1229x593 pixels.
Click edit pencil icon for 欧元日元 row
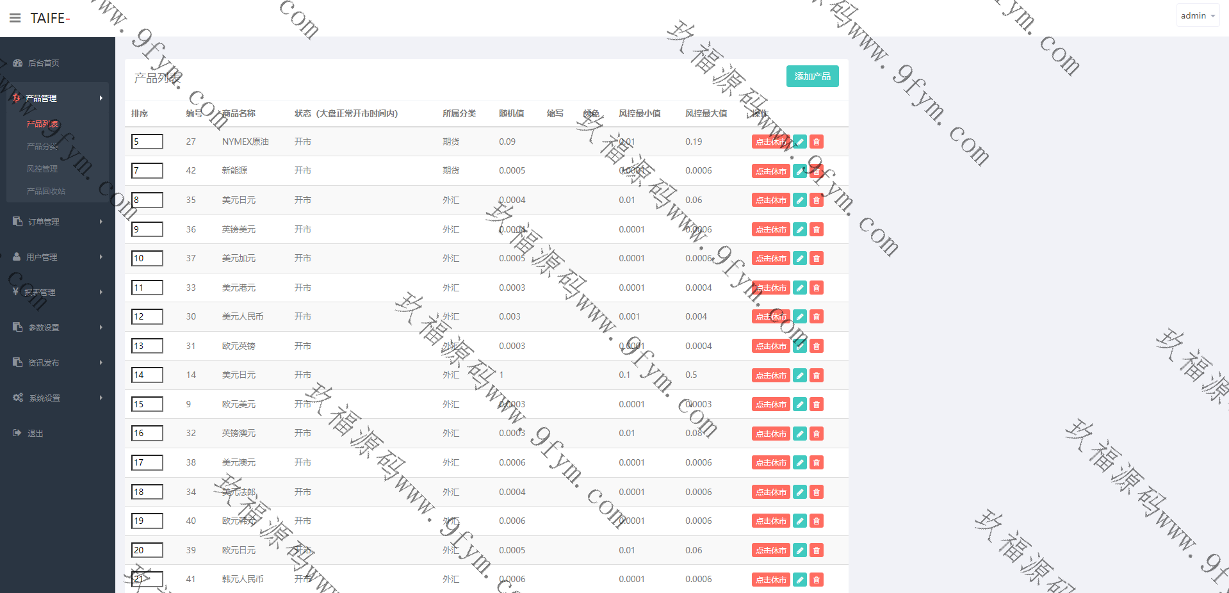point(799,550)
